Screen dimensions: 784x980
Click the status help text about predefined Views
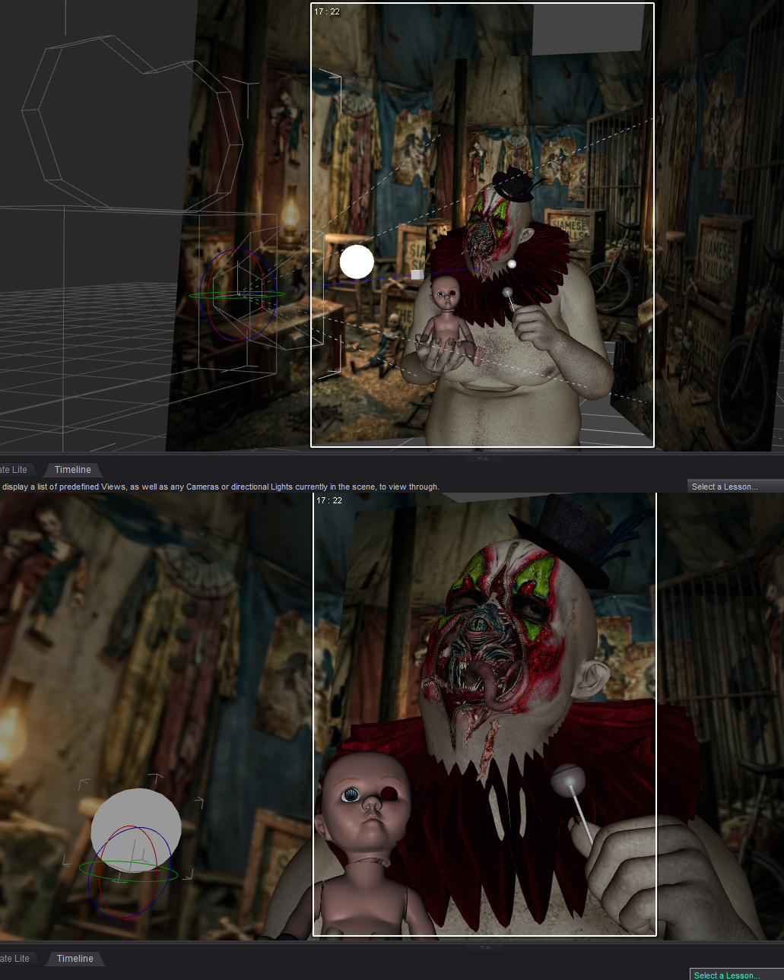[221, 487]
